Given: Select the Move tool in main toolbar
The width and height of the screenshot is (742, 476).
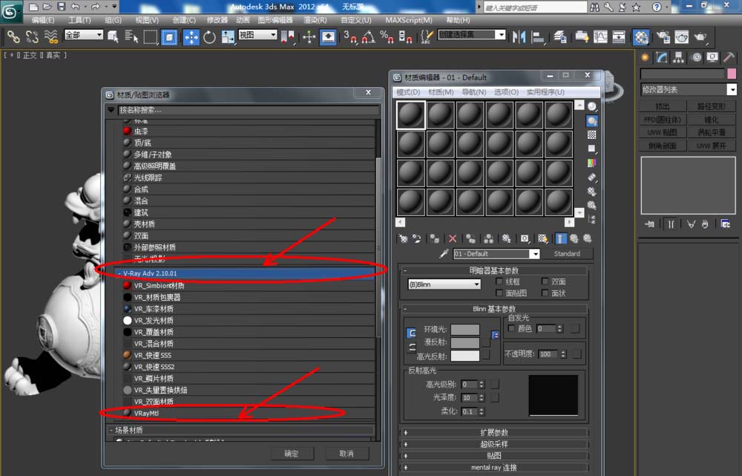Looking at the screenshot, I should click(191, 37).
